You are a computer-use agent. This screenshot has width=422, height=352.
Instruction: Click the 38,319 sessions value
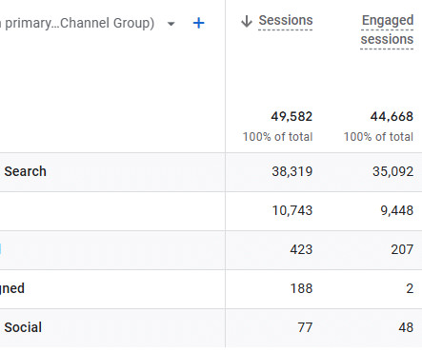[292, 171]
